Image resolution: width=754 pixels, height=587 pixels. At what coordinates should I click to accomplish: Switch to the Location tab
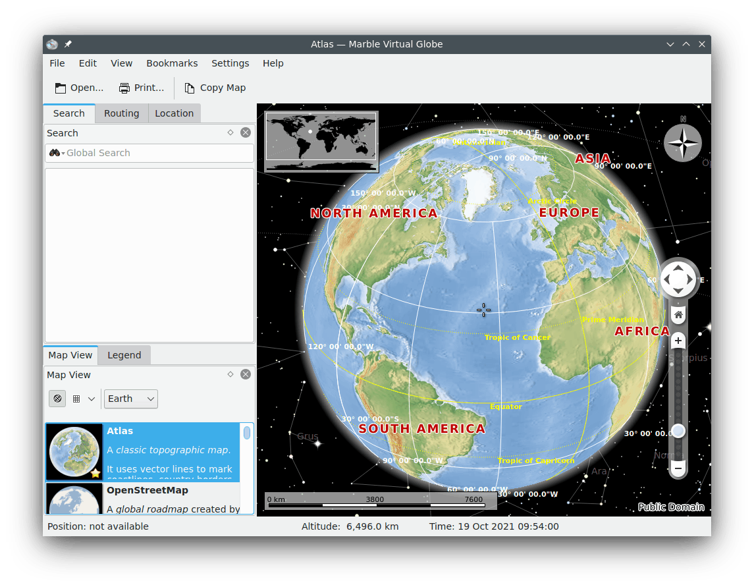[174, 113]
